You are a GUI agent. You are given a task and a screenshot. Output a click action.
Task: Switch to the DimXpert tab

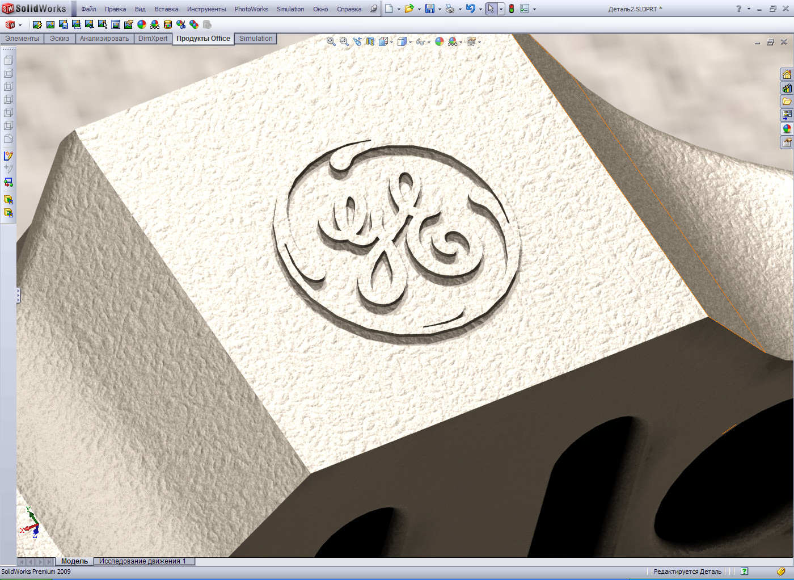click(153, 39)
